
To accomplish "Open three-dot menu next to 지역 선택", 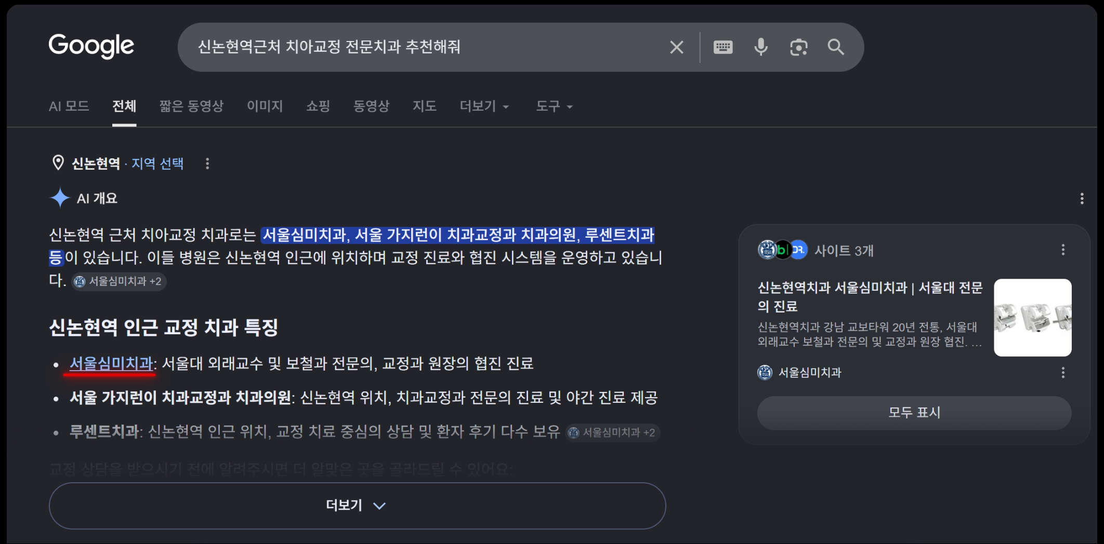I will (207, 164).
